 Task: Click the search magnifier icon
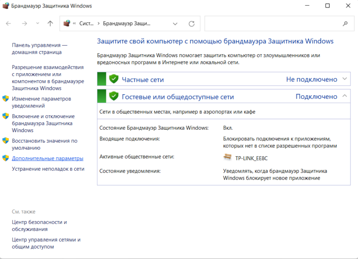345,23
